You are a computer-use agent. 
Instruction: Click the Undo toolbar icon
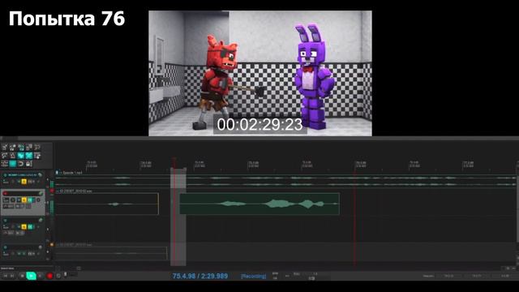point(37,147)
